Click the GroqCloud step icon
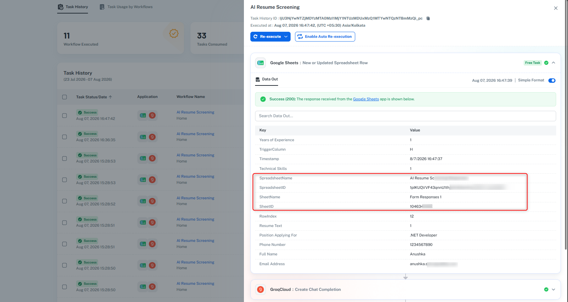568x302 pixels. [260, 290]
